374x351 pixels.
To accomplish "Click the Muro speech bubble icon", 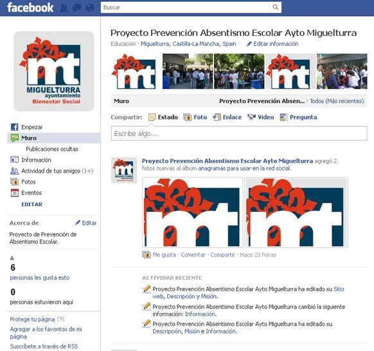I will (14, 138).
